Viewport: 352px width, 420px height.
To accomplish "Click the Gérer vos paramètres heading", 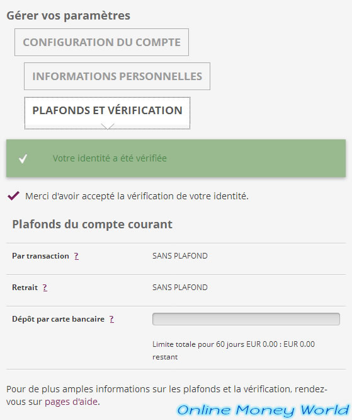I will point(68,16).
